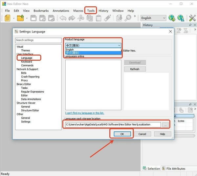Click the Undo arrow icon

click(63, 18)
